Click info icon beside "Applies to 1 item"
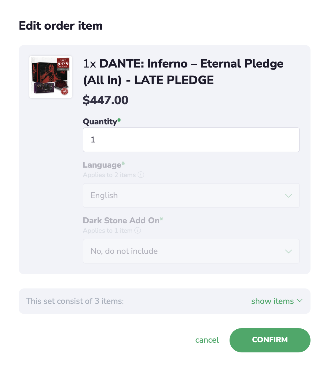The image size is (328, 369). pos(138,230)
